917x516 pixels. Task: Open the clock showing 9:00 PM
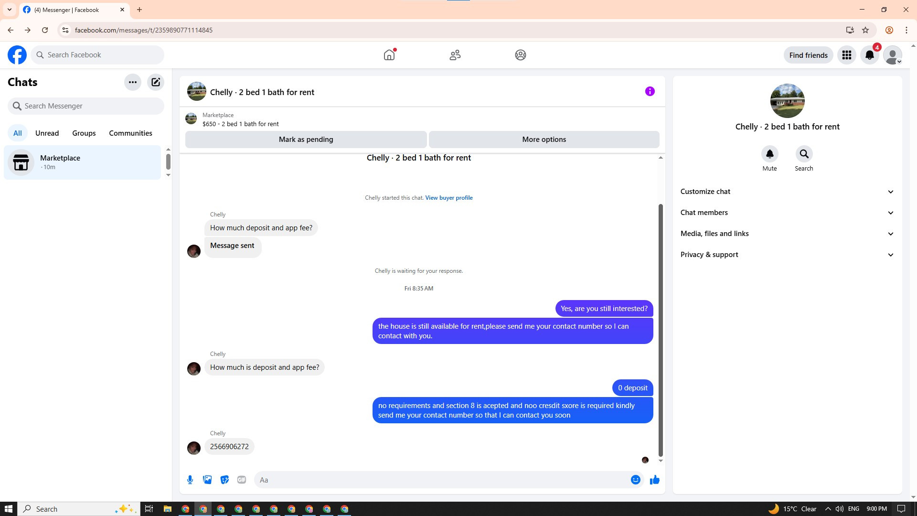877,509
